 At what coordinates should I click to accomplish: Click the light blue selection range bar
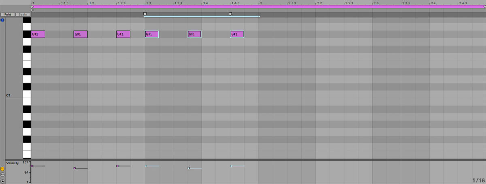202,17
